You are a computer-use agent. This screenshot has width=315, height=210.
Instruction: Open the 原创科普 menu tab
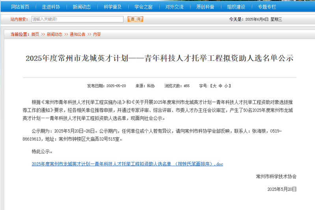(205, 7)
